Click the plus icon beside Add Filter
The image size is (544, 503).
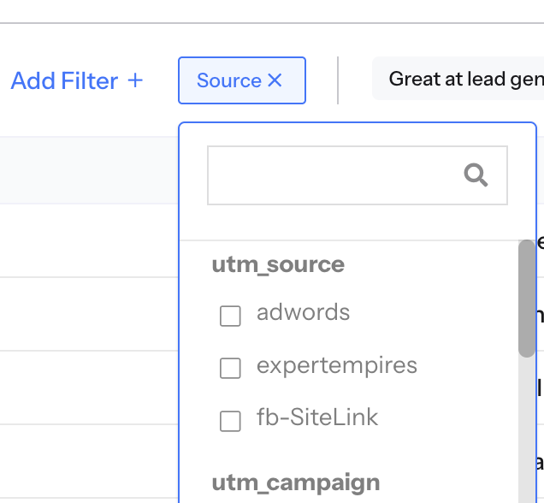(135, 80)
